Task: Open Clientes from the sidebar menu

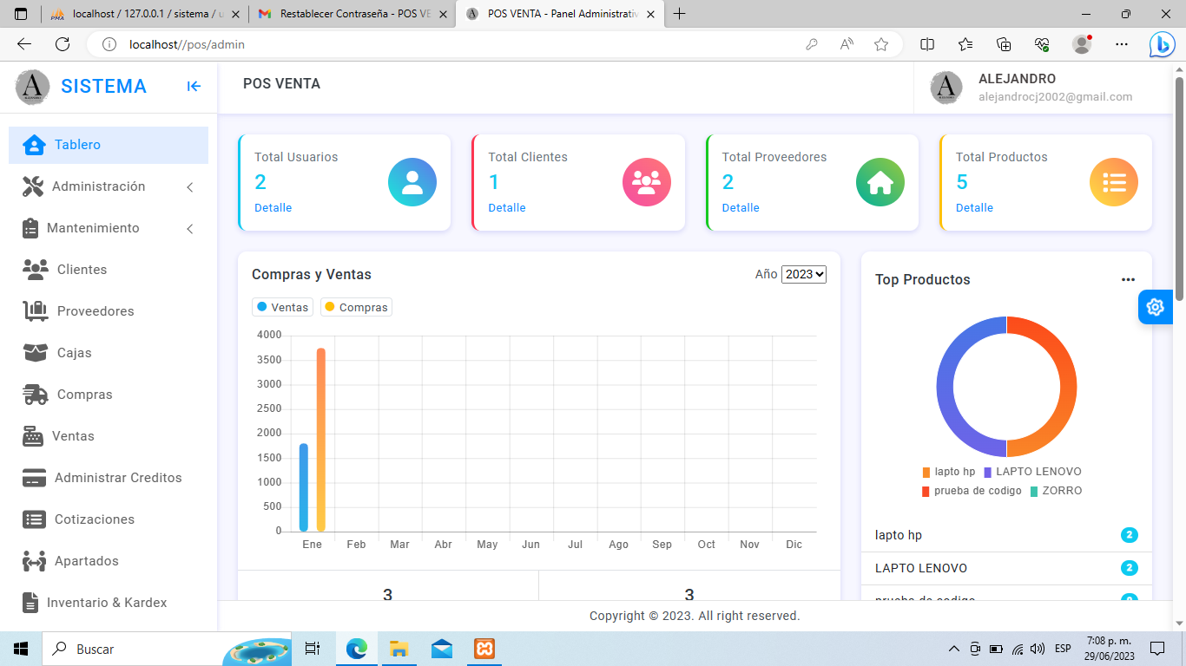Action: pyautogui.click(x=82, y=270)
